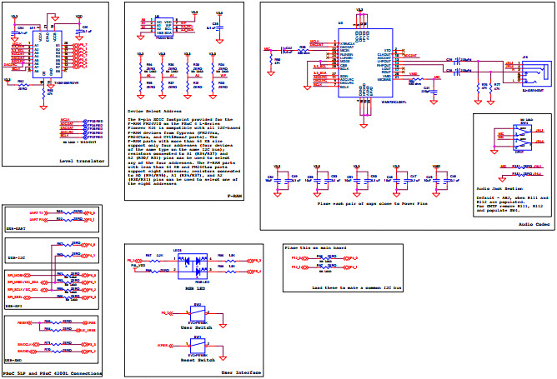
Task: Click the F-RAM section title
Action: pos(237,192)
